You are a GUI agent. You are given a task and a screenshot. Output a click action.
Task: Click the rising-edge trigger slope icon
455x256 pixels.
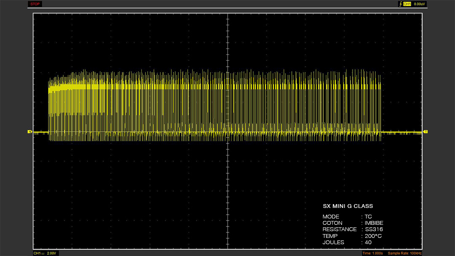401,4
